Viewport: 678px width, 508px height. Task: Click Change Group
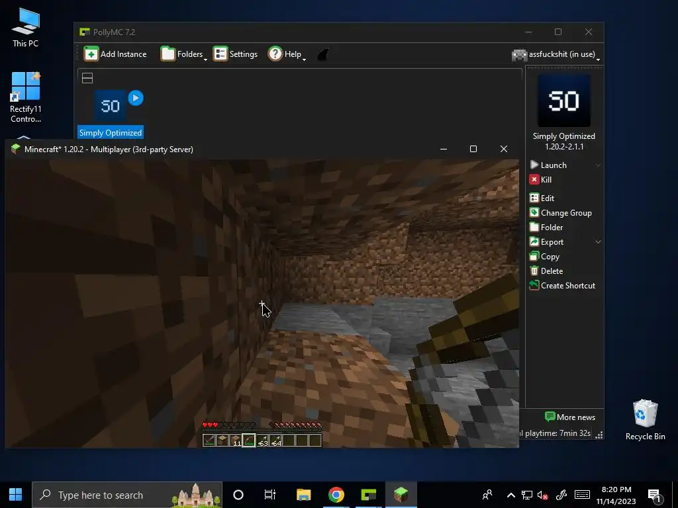point(560,213)
